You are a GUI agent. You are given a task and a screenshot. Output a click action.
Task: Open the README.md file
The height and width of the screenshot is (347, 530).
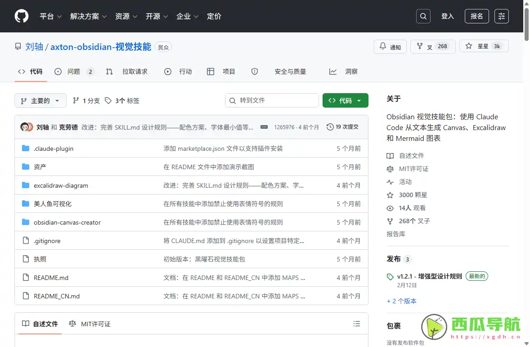pos(51,278)
